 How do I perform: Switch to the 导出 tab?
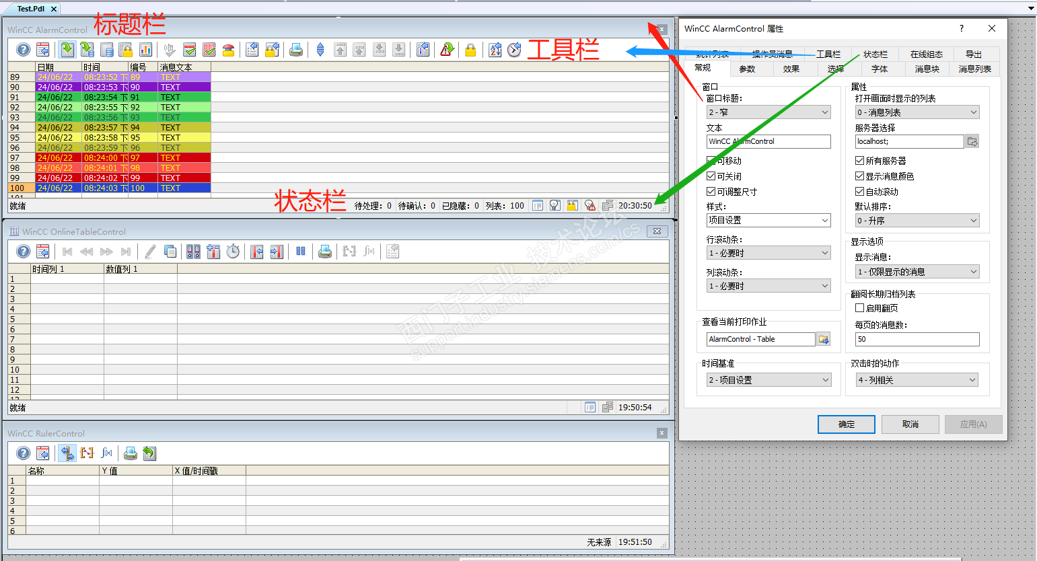(974, 54)
